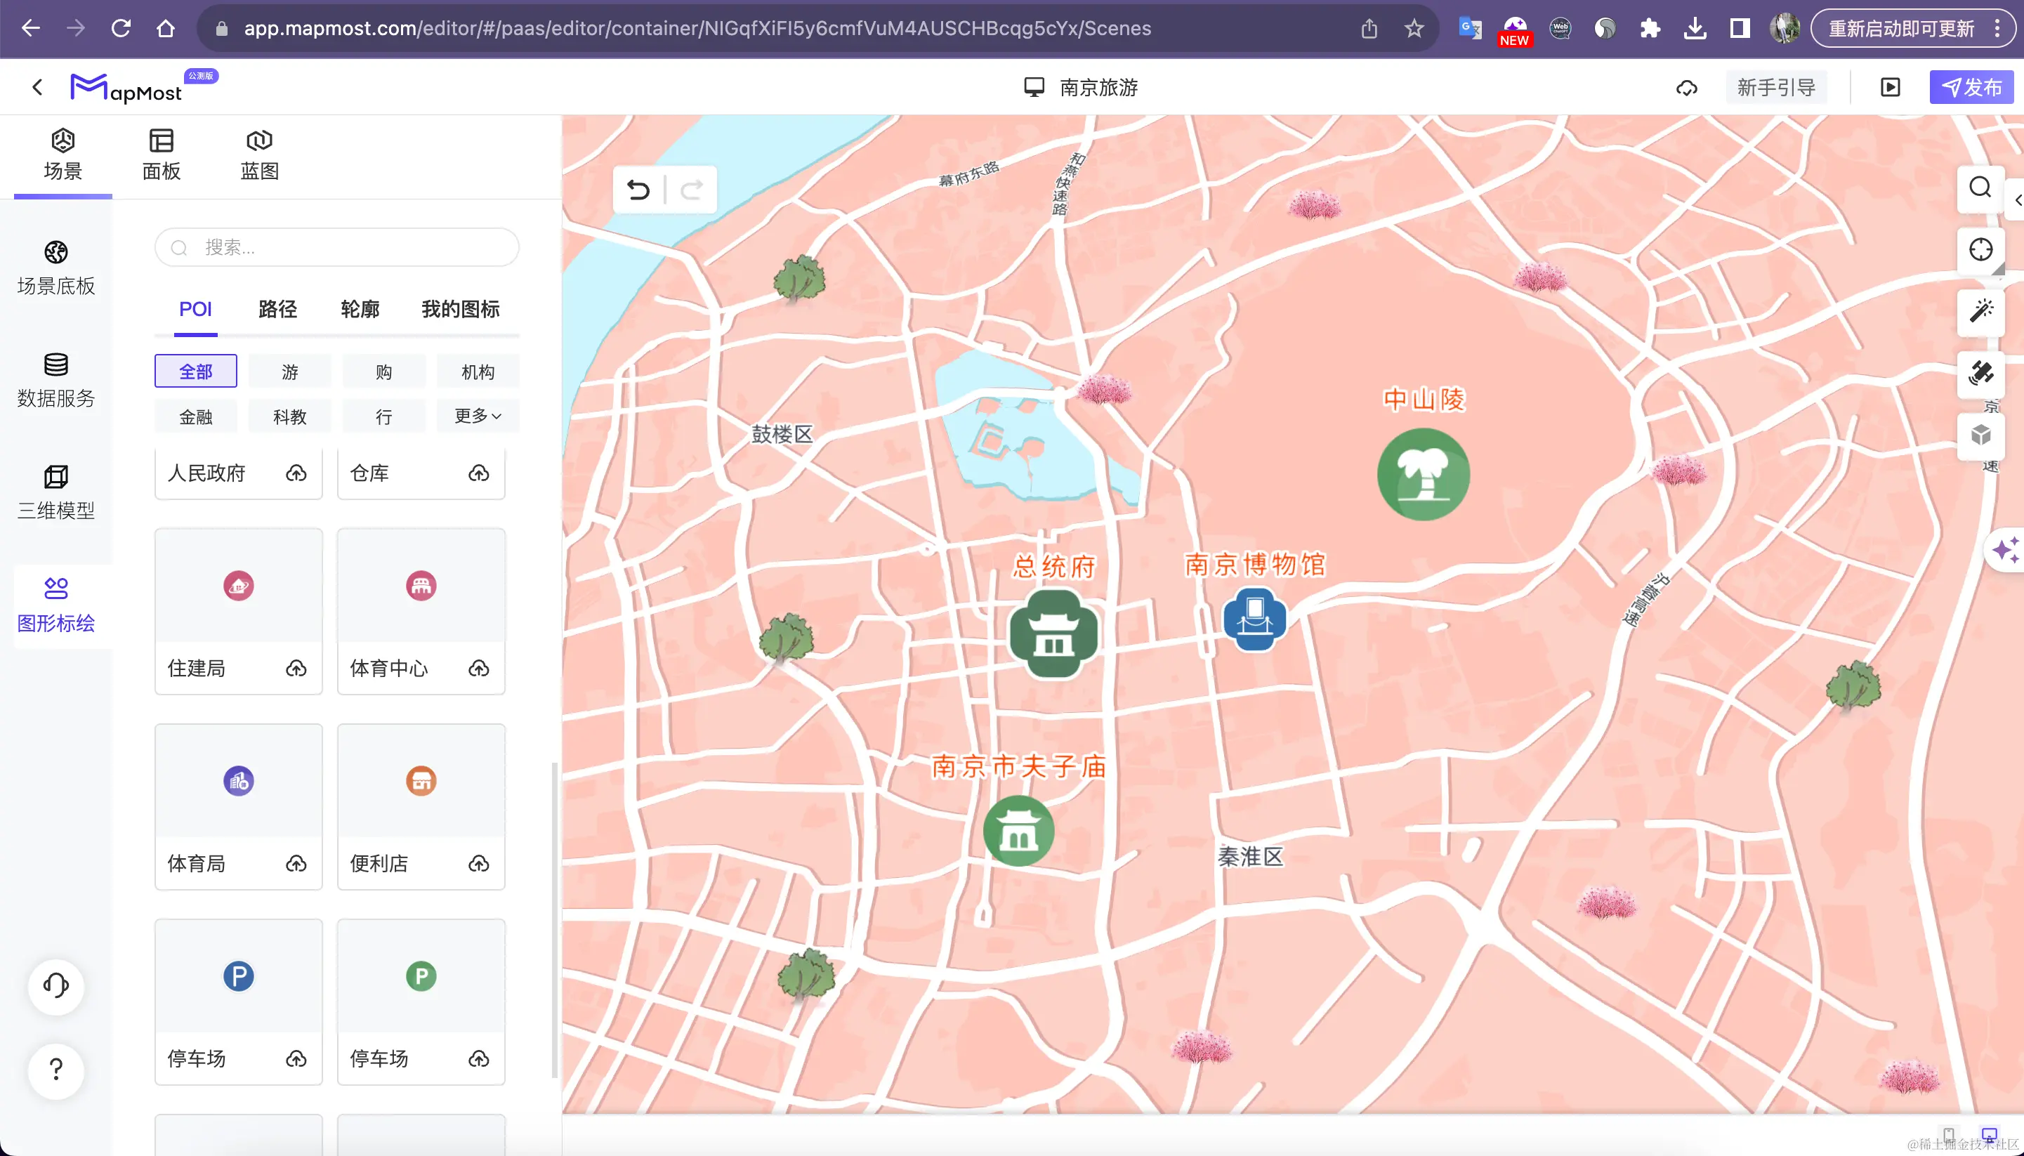
Task: Select the 总统府 map marker
Action: 1053,633
